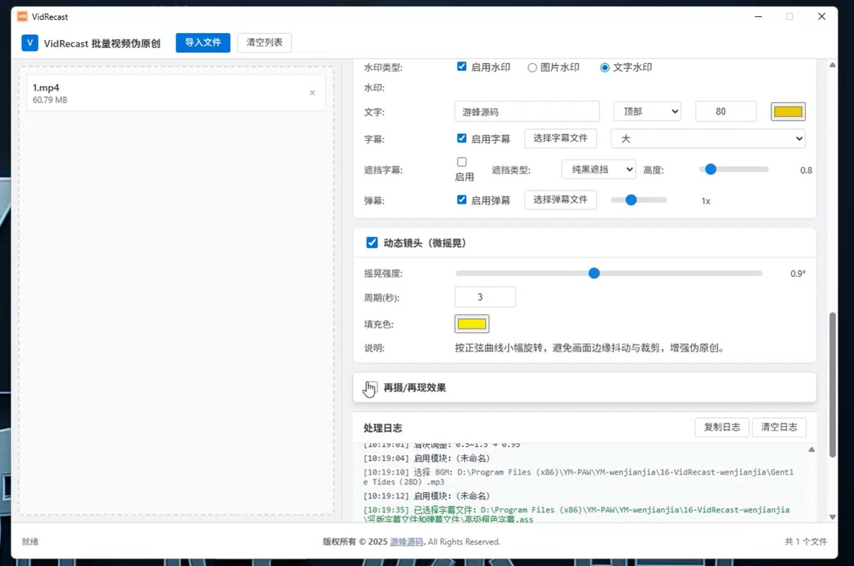Click the 选择弹幕文件 button
The image size is (854, 566).
click(560, 200)
